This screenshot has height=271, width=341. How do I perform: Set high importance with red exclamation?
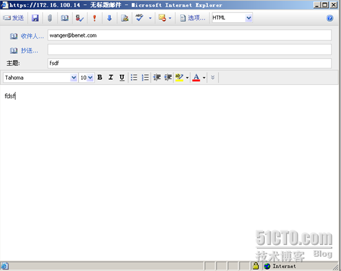coord(95,18)
